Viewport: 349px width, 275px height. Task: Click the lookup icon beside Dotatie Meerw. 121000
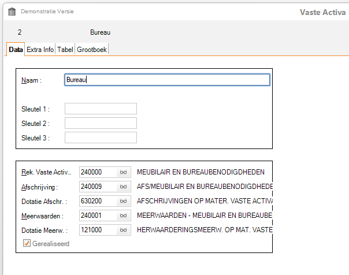[124, 230]
